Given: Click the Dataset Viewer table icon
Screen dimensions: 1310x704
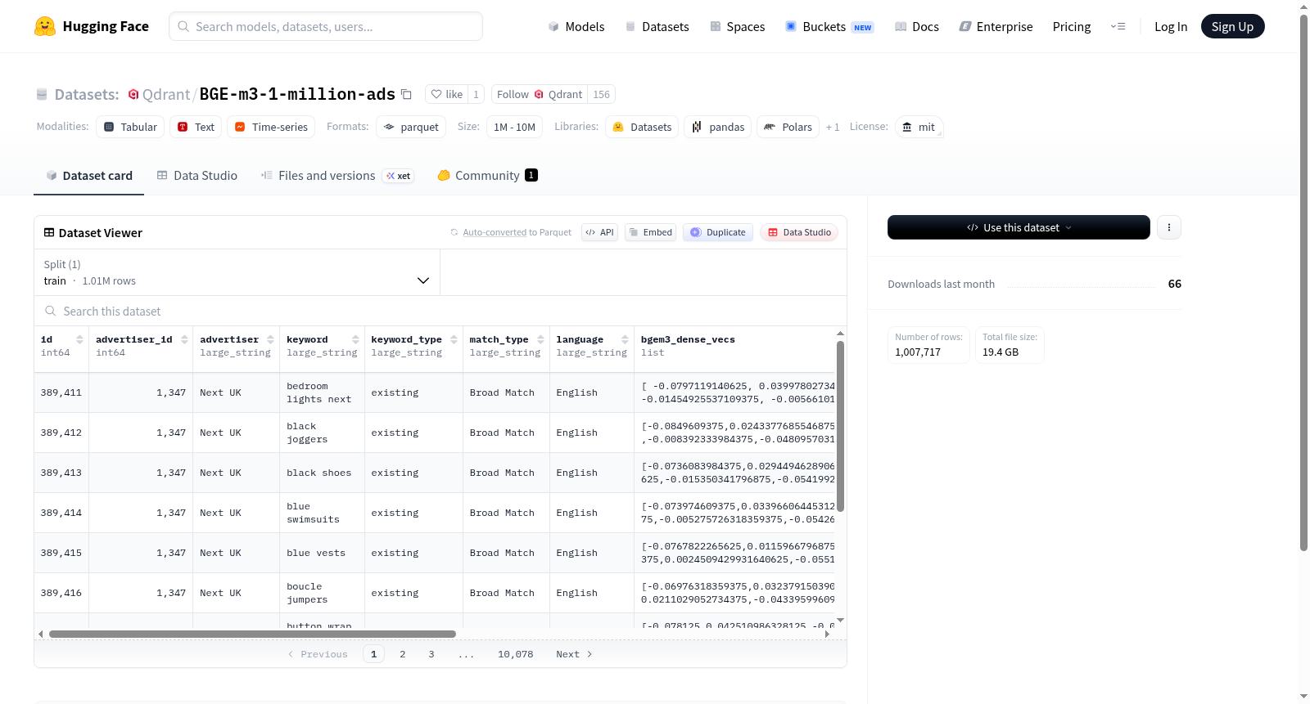Looking at the screenshot, I should click(x=49, y=232).
